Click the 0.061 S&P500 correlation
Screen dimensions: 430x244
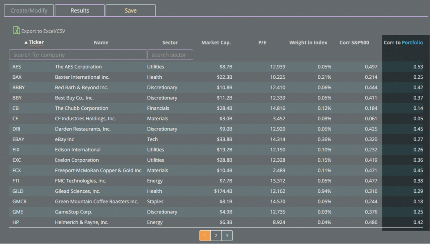(x=371, y=119)
